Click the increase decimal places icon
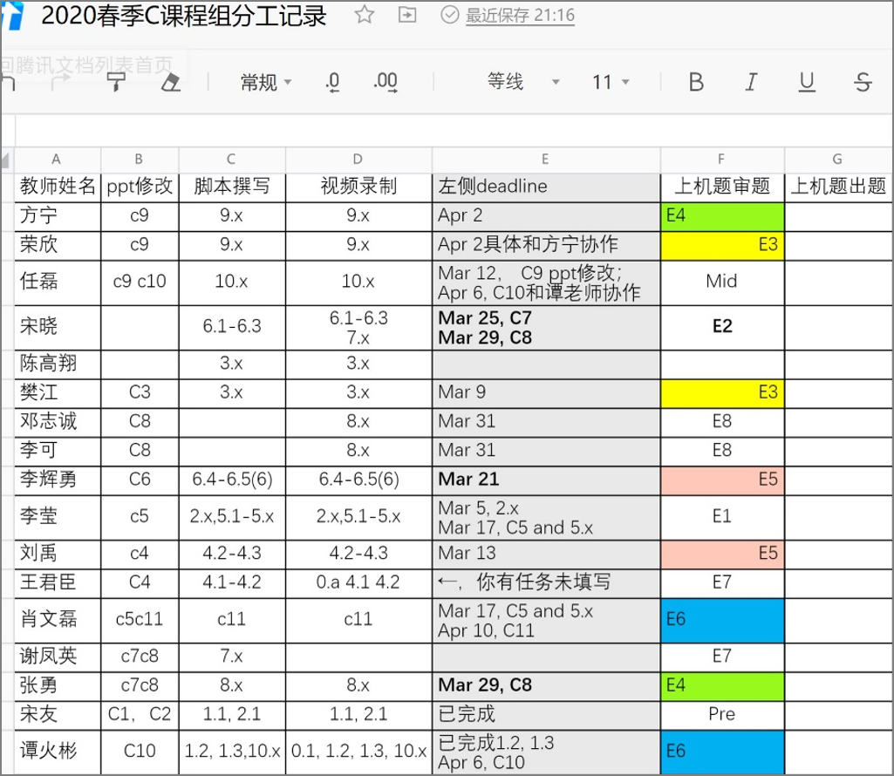This screenshot has height=776, width=894. 385,82
